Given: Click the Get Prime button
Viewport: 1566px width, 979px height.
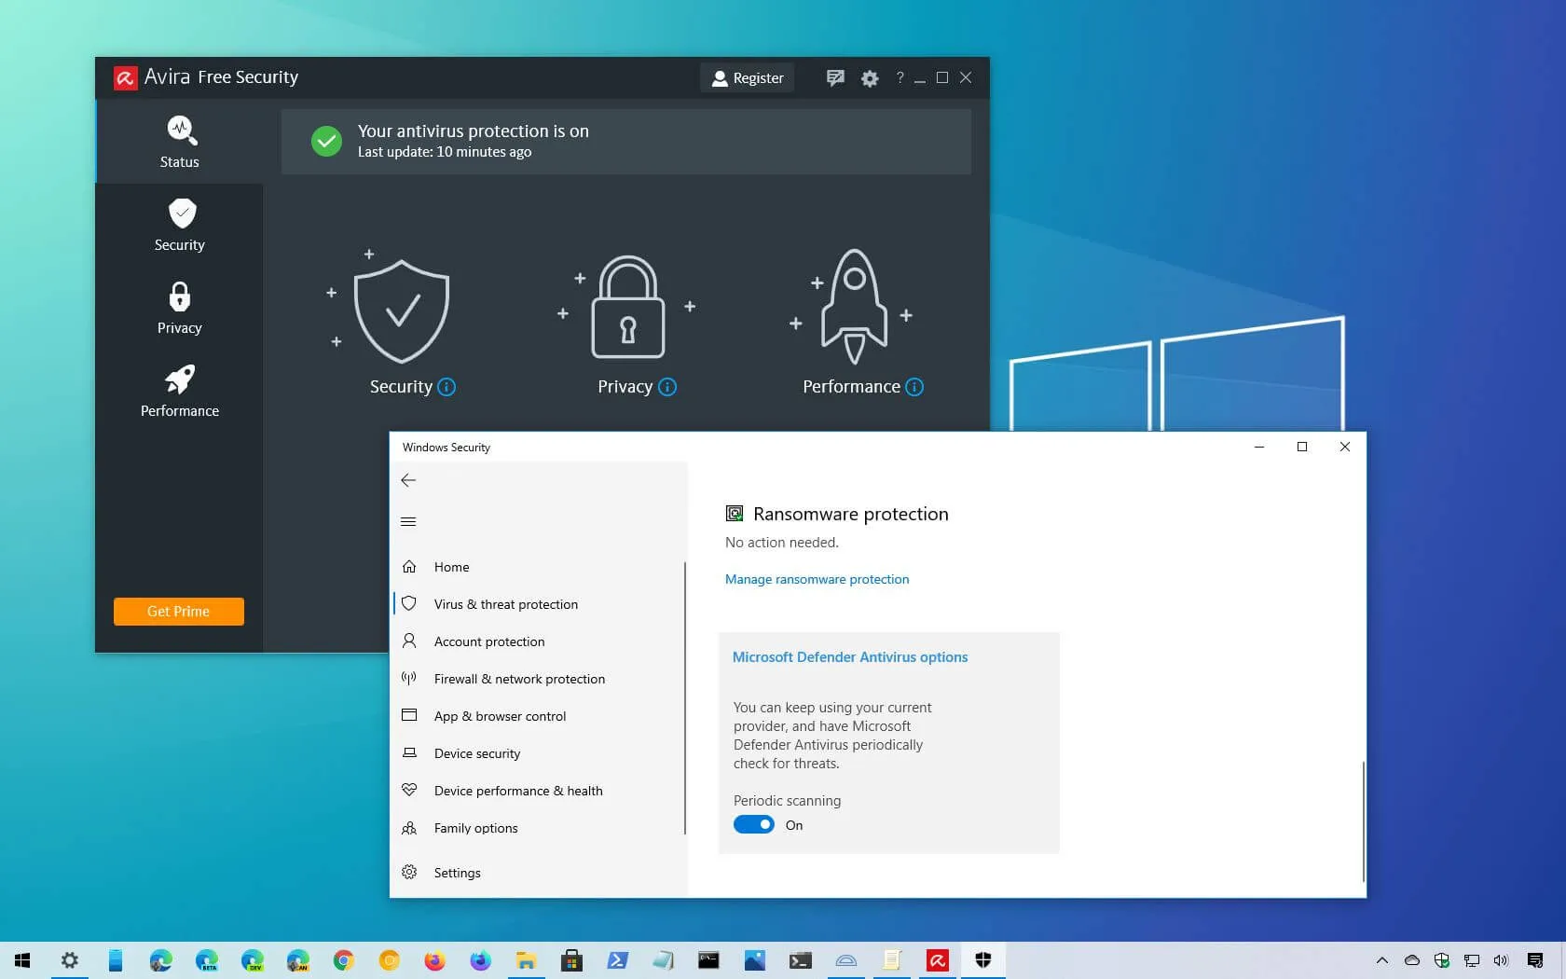Looking at the screenshot, I should [178, 612].
